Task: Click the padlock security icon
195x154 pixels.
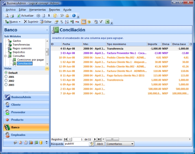Action: pos(67,16)
